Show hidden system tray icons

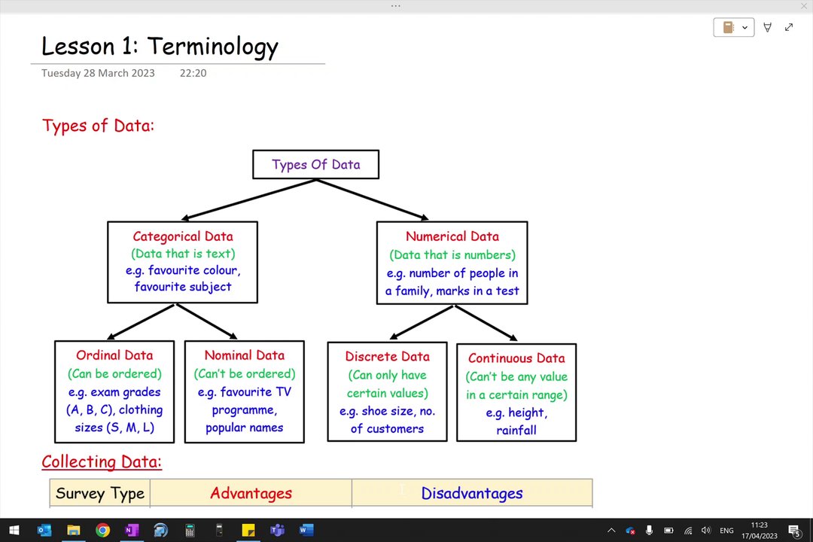(x=611, y=530)
